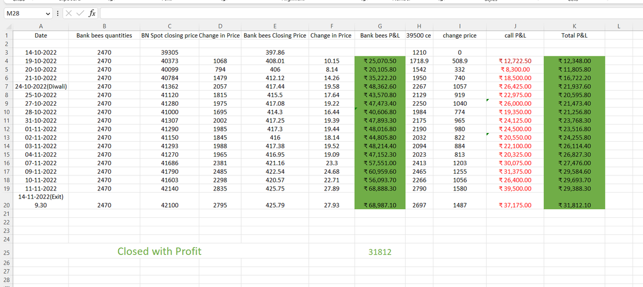
Task: Click the 'Bank bees quantities' header cell
Action: (104, 35)
